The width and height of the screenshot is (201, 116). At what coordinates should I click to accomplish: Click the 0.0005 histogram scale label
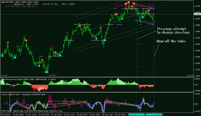click(197, 79)
